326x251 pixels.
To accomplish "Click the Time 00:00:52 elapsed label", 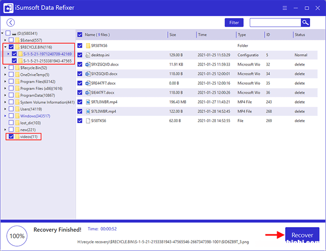I will (x=102, y=229).
